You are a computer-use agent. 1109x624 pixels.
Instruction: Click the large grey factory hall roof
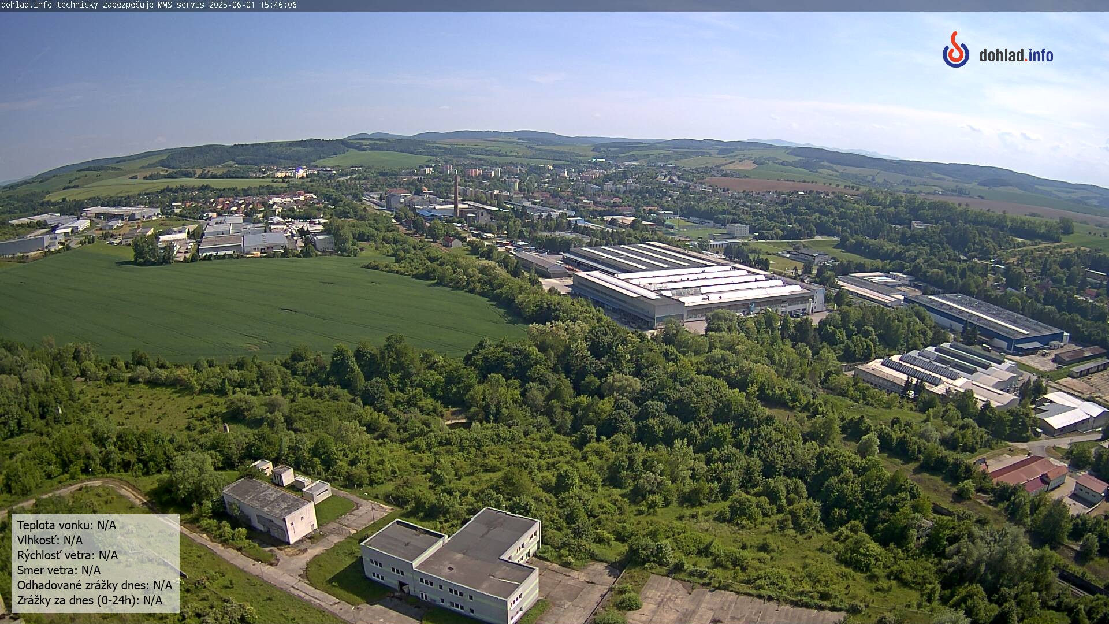tap(693, 282)
